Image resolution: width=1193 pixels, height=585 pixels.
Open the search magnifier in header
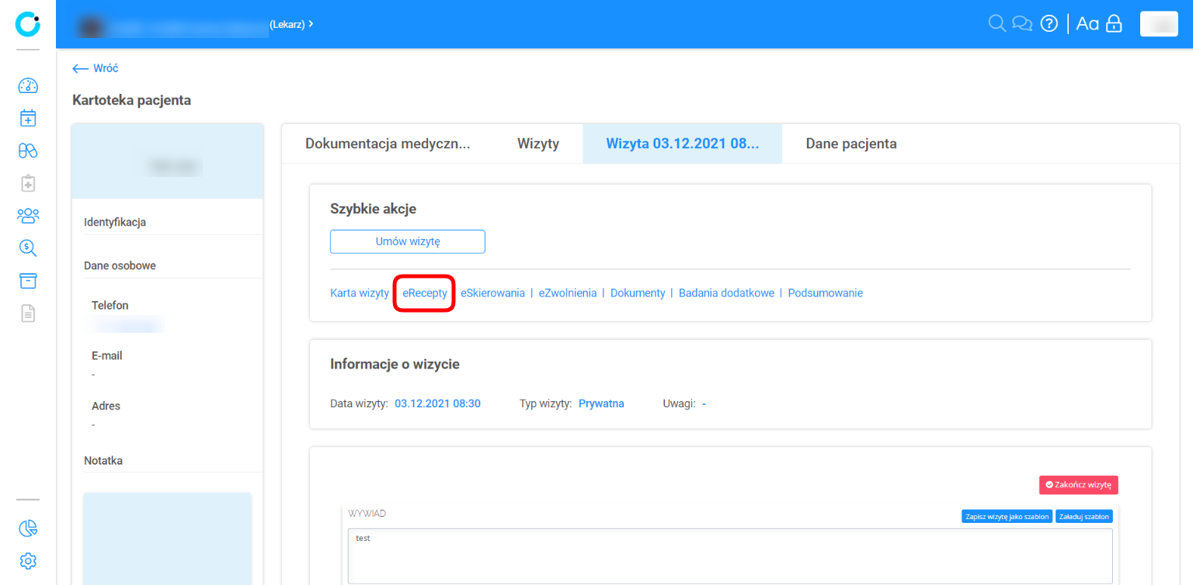click(996, 24)
